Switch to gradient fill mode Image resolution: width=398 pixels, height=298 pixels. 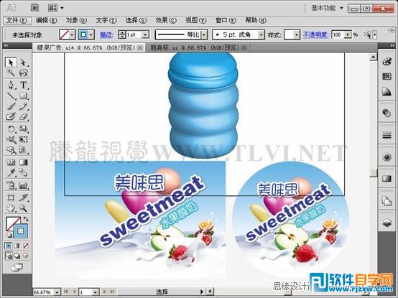17,246
